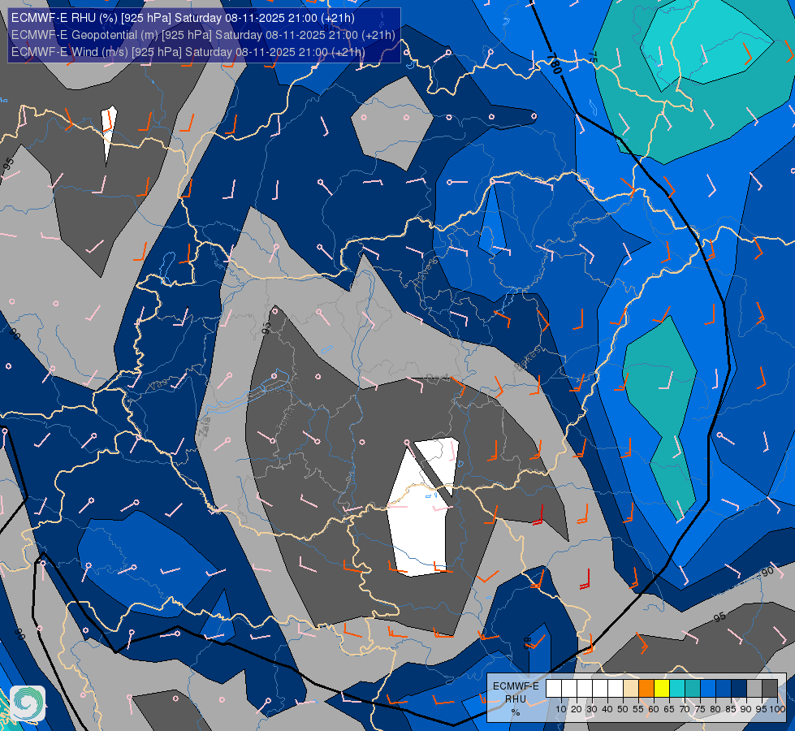Click the legend tick label 65
The image size is (795, 731).
pos(669,709)
